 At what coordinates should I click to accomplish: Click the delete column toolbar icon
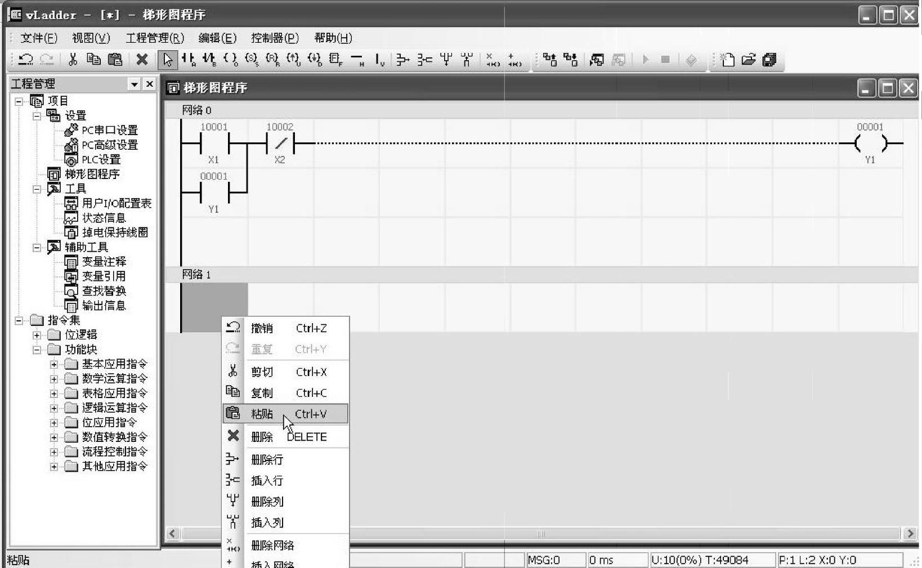click(x=446, y=60)
